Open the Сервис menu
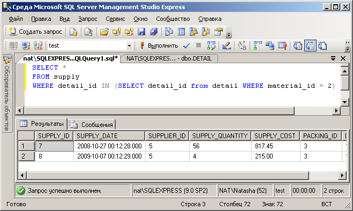Image resolution: width=353 pixels, height=211 pixels. point(115,19)
